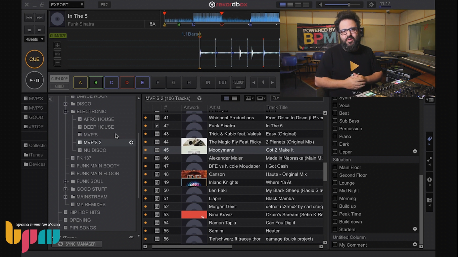Check the Piano tag checkbox
The image size is (458, 257).
(x=335, y=136)
